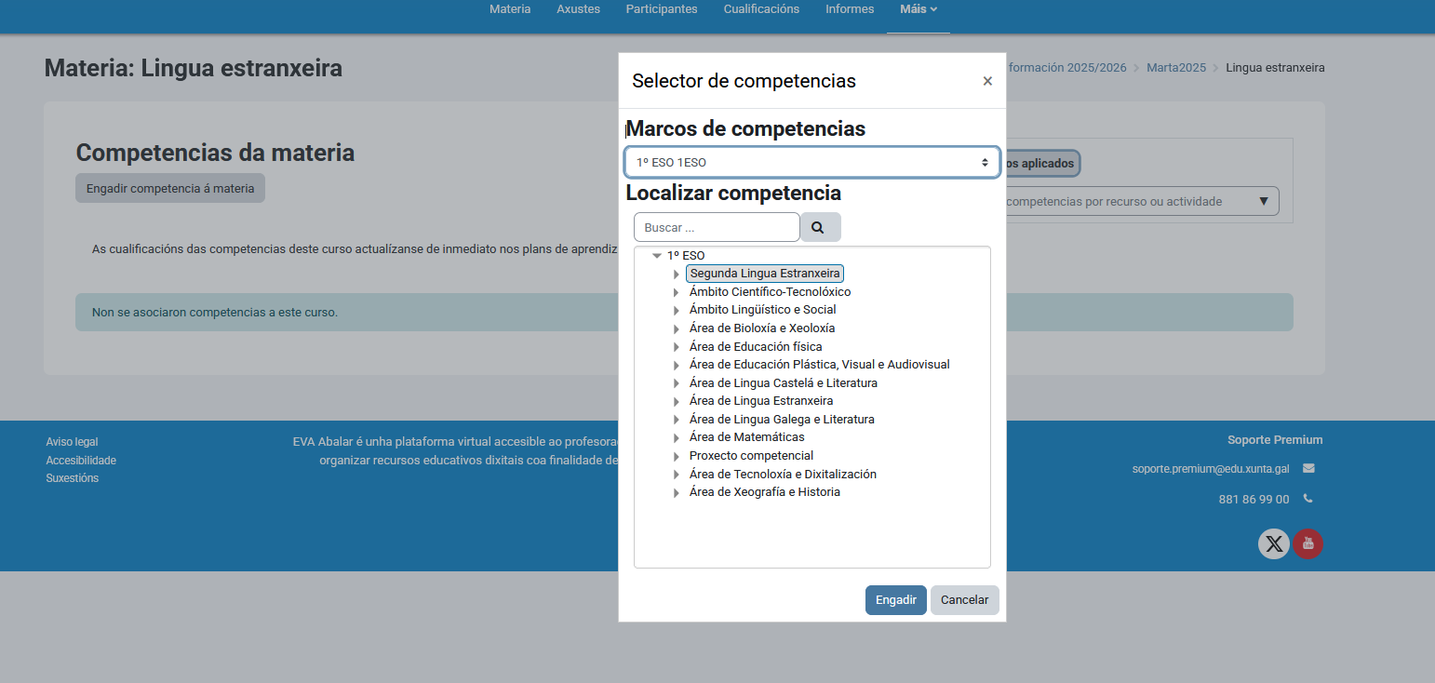Open the Máis menu
Viewport: 1435px width, 683px height.
[918, 9]
